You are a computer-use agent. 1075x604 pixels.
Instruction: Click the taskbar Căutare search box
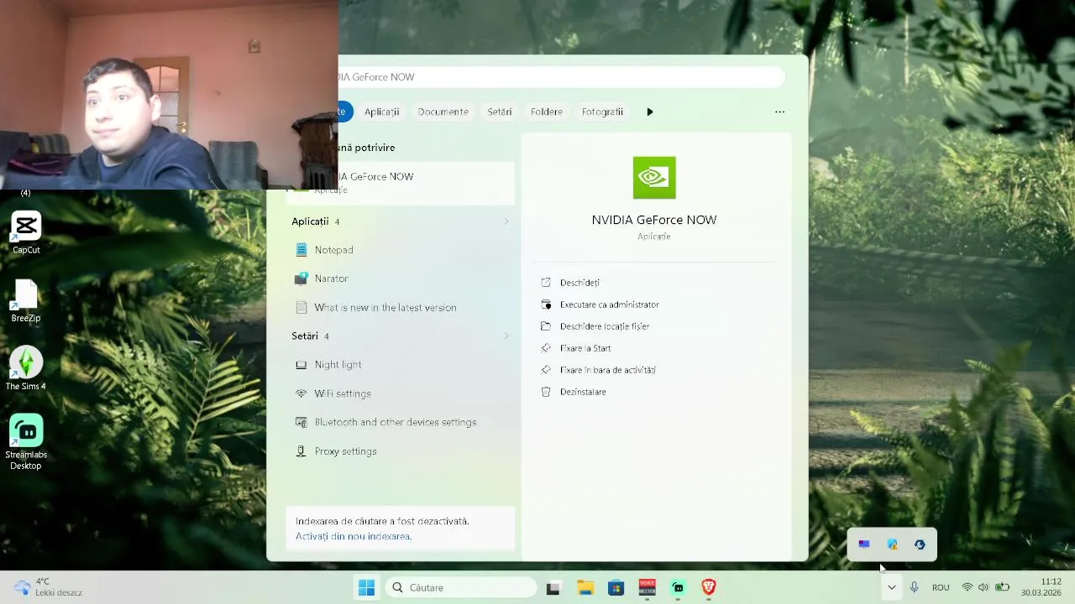point(462,588)
